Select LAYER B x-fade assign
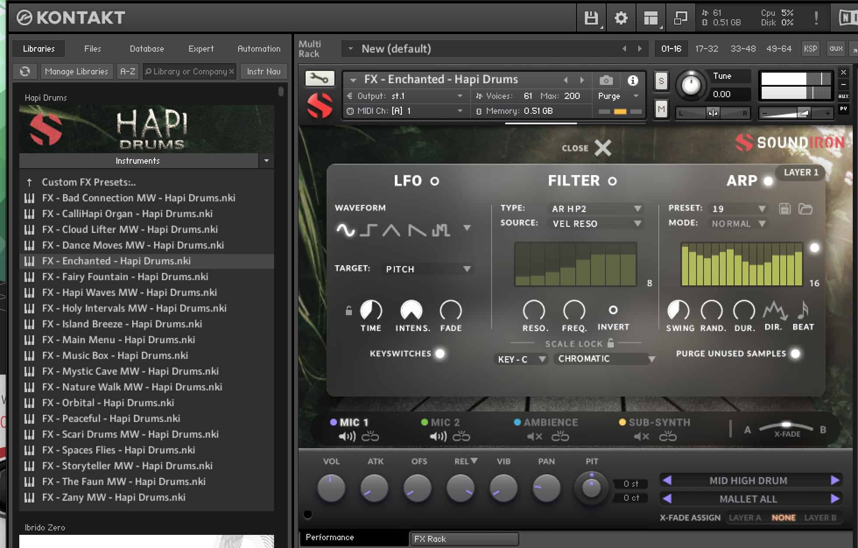858x548 pixels. point(820,518)
